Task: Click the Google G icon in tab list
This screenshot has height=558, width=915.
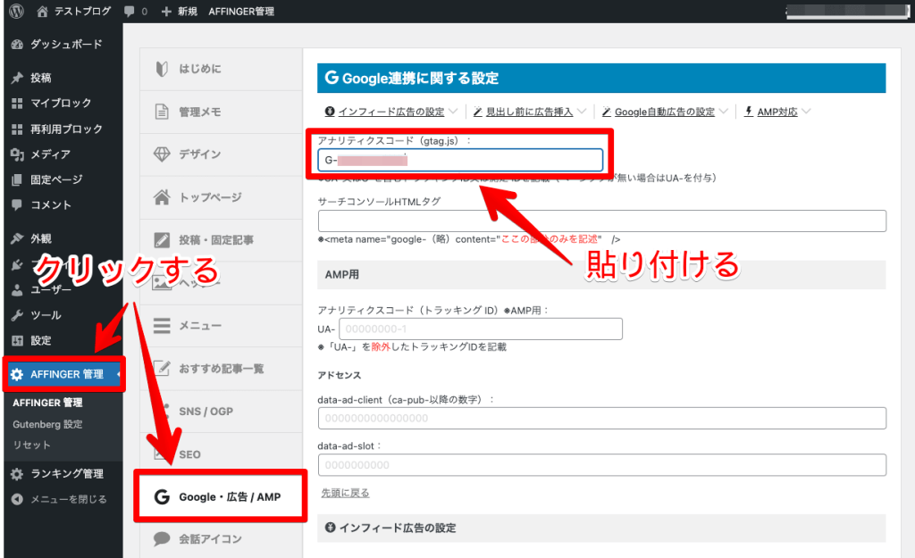Action: coord(162,496)
